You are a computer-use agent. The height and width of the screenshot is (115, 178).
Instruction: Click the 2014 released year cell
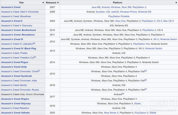[x=52, y=62]
